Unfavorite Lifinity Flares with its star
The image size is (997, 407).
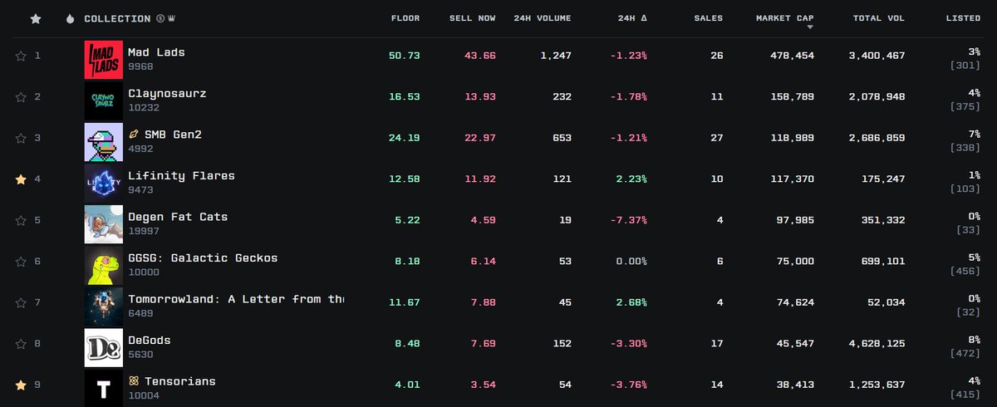point(21,179)
